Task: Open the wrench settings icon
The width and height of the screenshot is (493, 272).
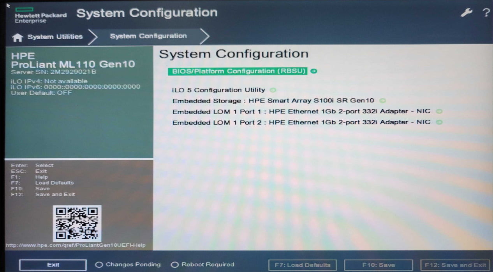Action: [466, 13]
